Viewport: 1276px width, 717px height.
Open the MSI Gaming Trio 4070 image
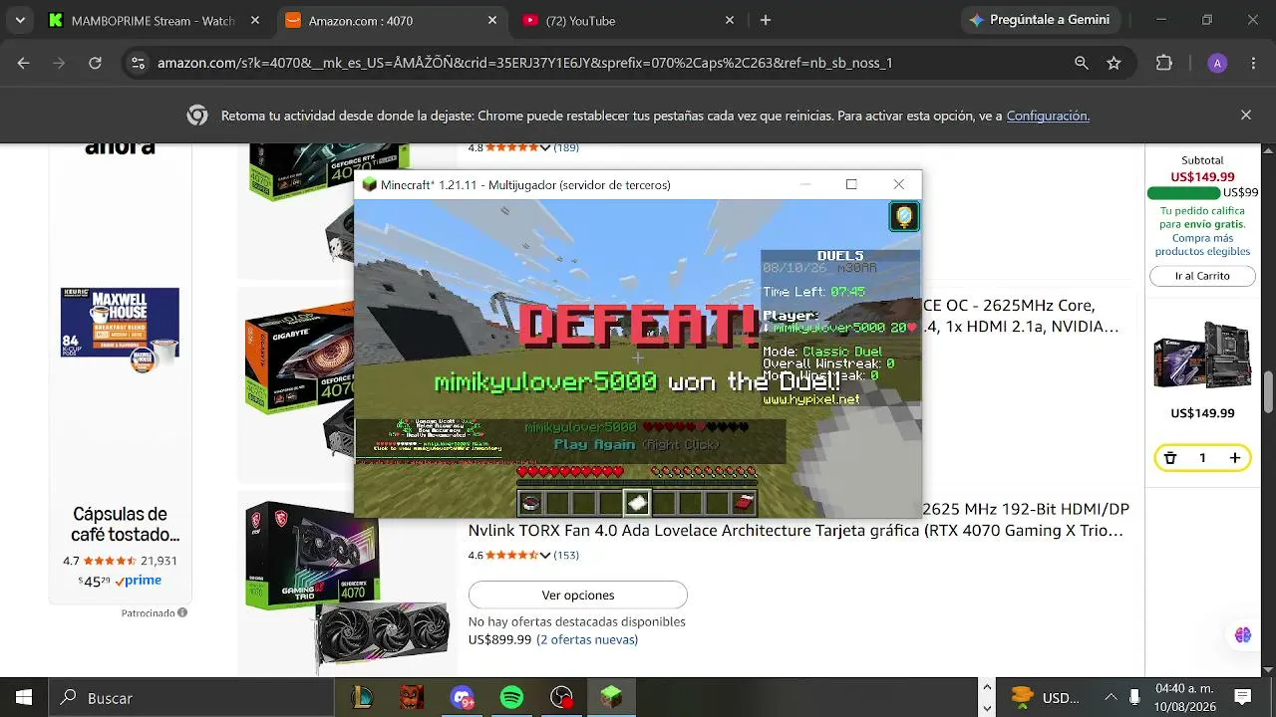click(346, 588)
